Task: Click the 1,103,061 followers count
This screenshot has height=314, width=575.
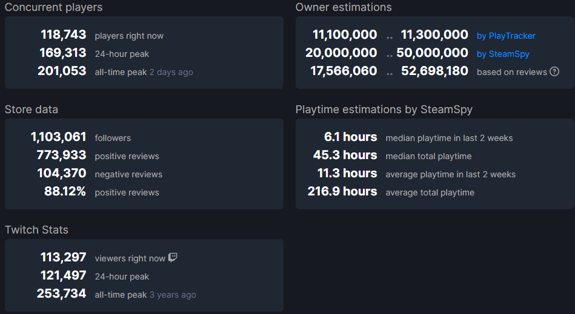Action: (59, 137)
